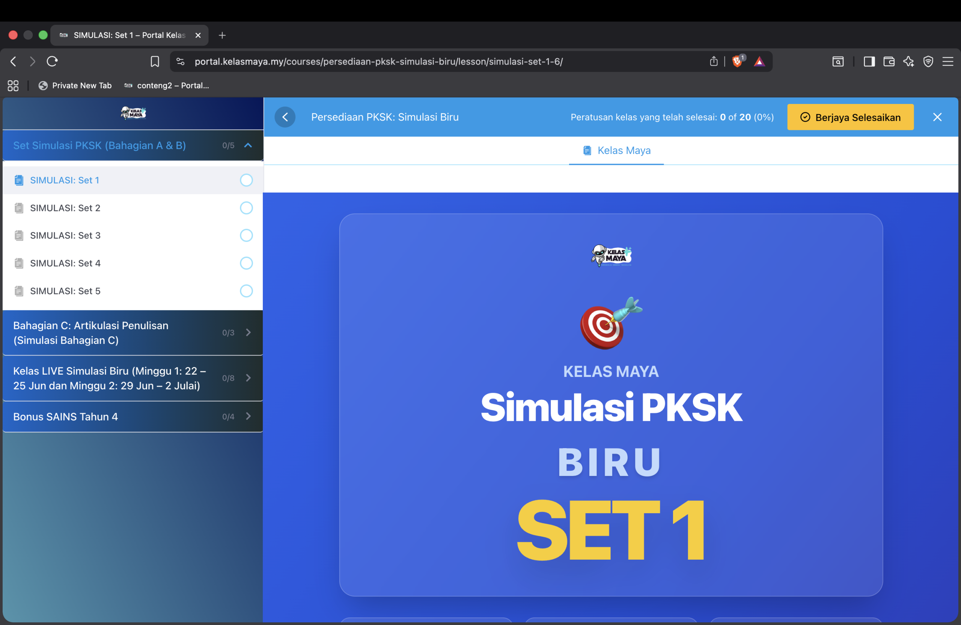The width and height of the screenshot is (961, 625).
Task: Open site settings icon in the address bar
Action: click(181, 61)
